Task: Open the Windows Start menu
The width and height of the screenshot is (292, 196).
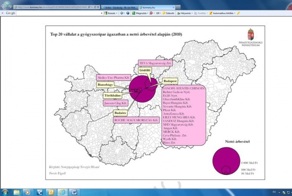Action: coord(5,192)
